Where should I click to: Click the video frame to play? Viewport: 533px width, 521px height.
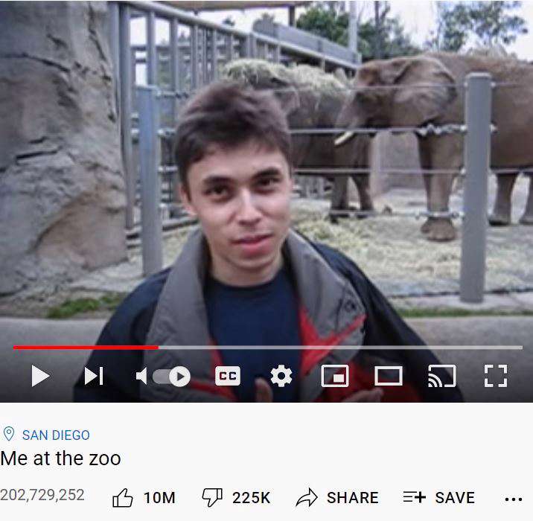[x=266, y=170]
